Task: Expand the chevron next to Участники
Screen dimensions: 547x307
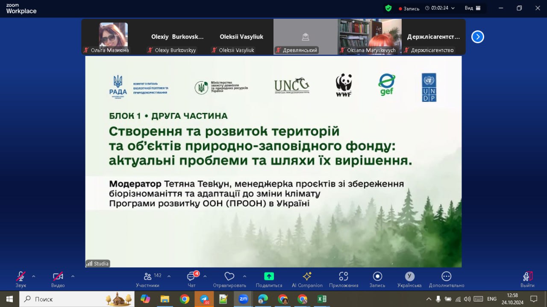Action: click(169, 276)
